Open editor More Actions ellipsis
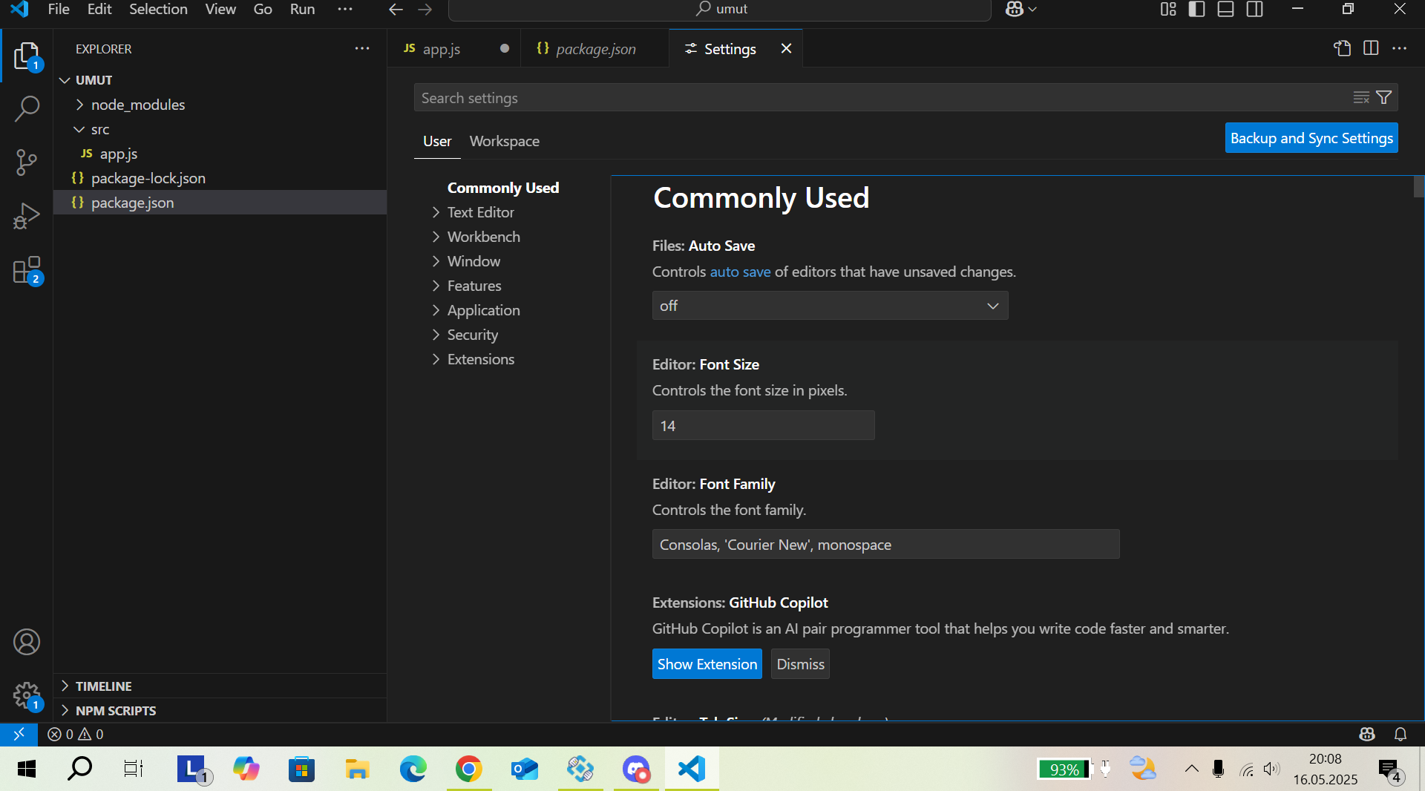This screenshot has width=1425, height=791. point(1400,48)
